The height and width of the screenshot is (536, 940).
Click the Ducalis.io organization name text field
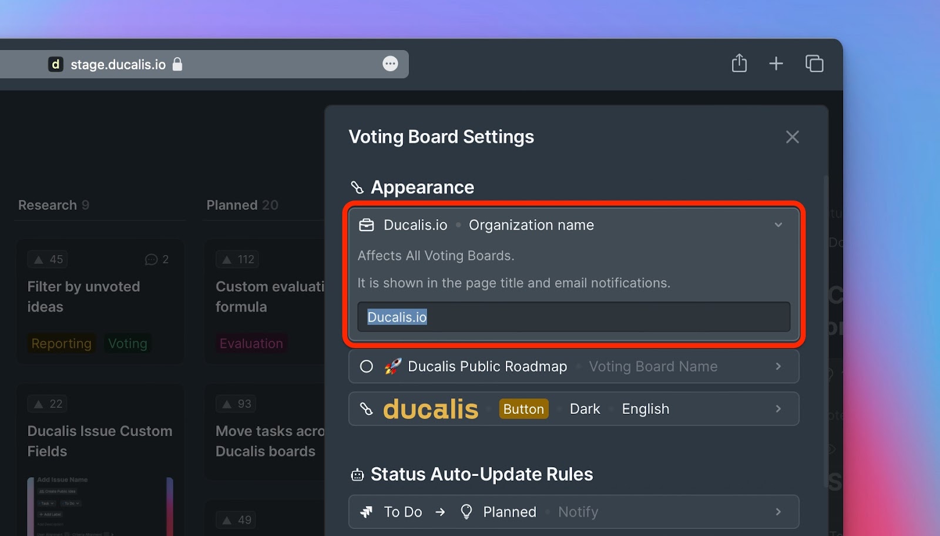(x=574, y=317)
